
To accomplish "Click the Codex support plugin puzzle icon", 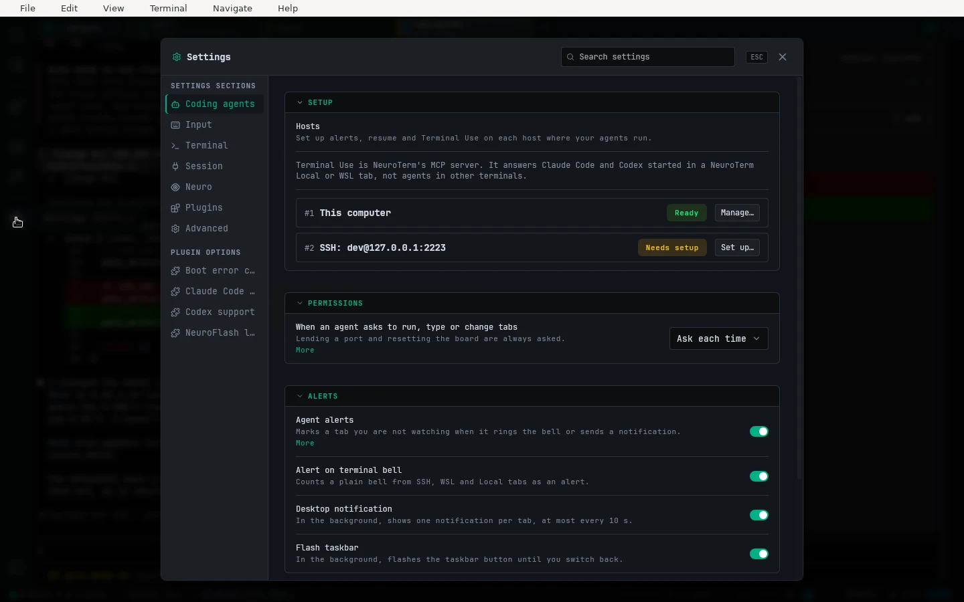I will point(175,312).
